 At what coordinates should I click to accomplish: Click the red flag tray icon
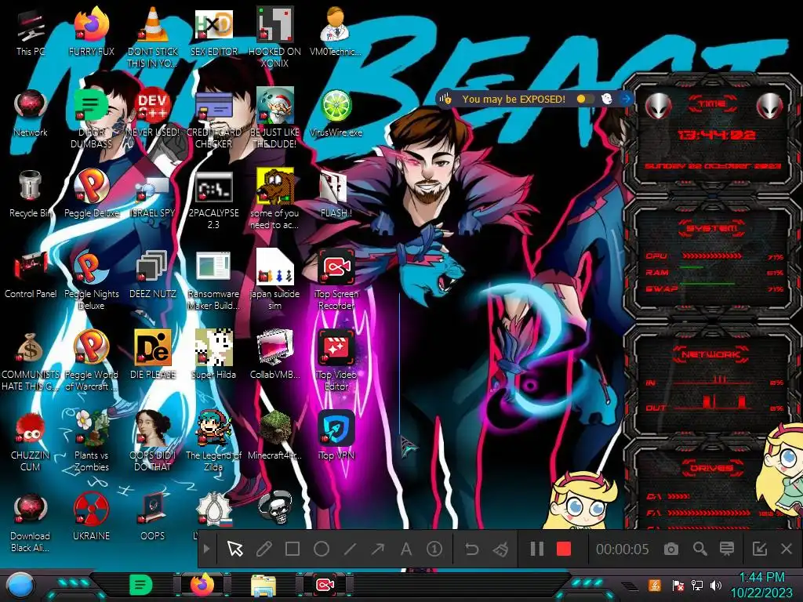coord(678,585)
